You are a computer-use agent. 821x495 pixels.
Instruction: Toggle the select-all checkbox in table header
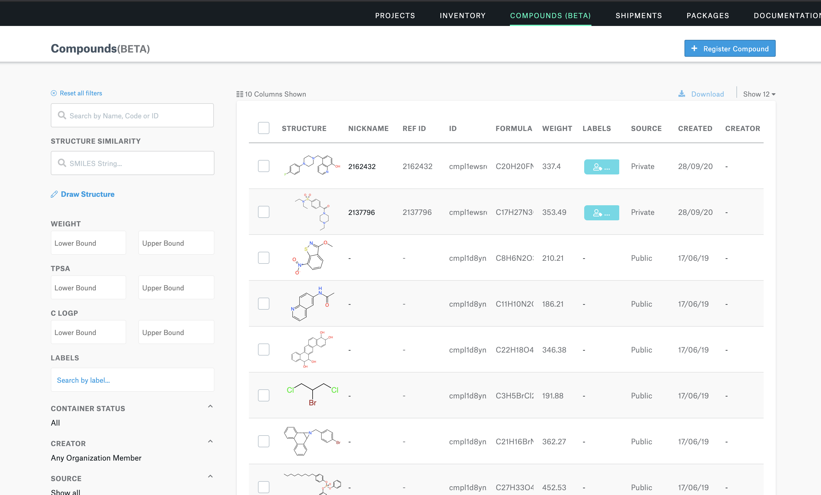point(264,128)
